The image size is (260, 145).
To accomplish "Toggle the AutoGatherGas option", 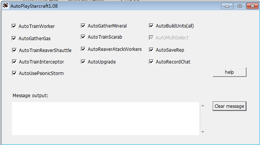I will coord(14,38).
